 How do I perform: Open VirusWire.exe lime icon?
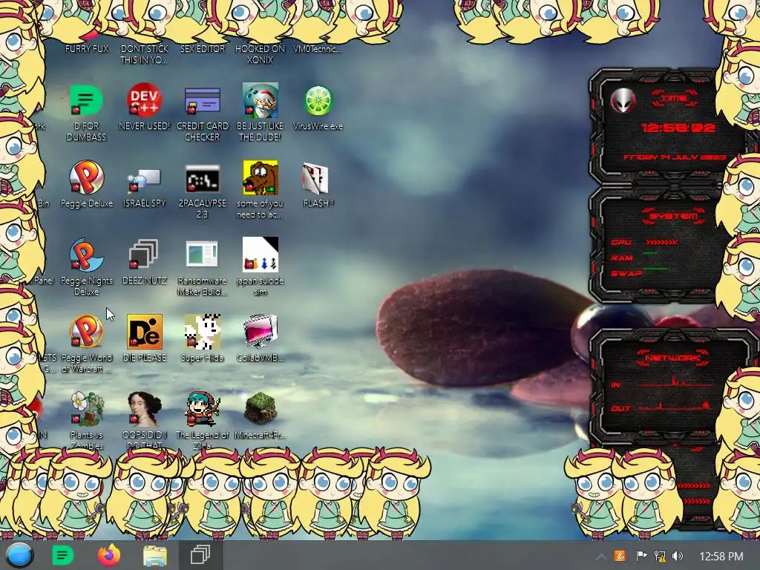(x=318, y=100)
